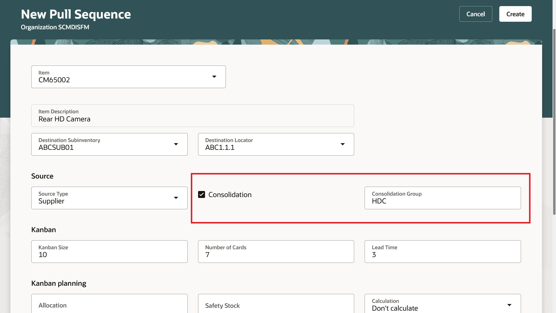Edit the Consolidation Group field

tap(442, 198)
